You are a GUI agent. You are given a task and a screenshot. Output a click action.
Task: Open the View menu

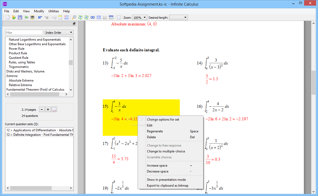pyautogui.click(x=26, y=11)
